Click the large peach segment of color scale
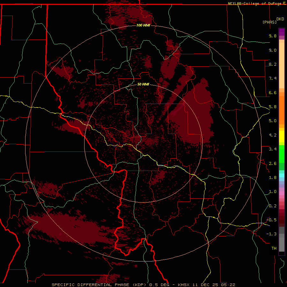Screen dimensions: 287x287 point(282,65)
